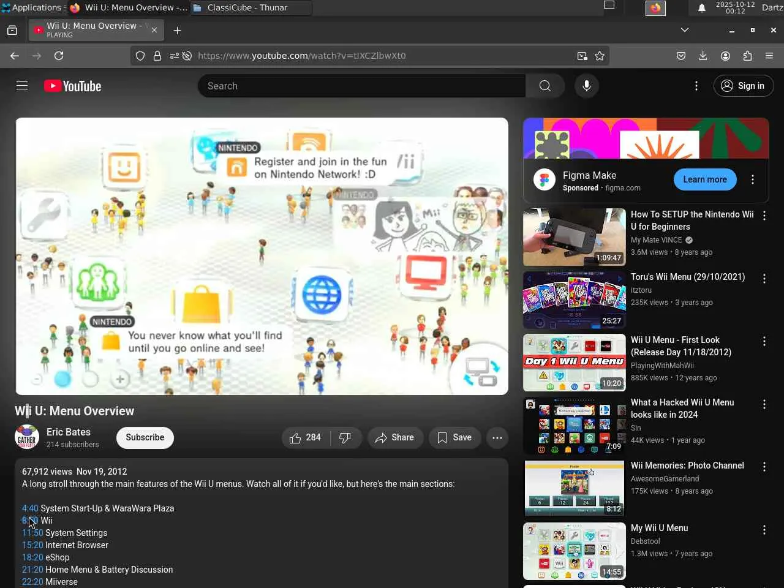This screenshot has height=588, width=784.
Task: Open more actions below the video
Action: tap(497, 437)
